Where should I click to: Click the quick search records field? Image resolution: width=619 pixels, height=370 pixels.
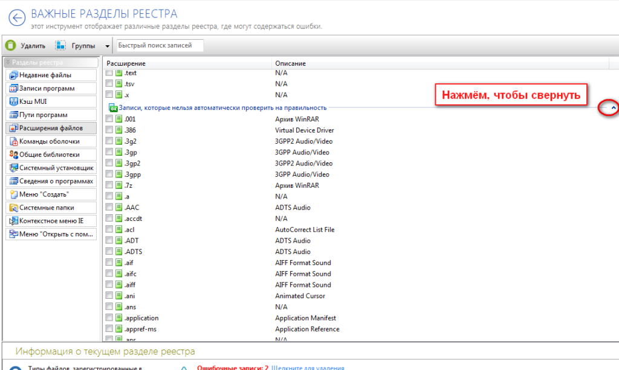point(160,45)
